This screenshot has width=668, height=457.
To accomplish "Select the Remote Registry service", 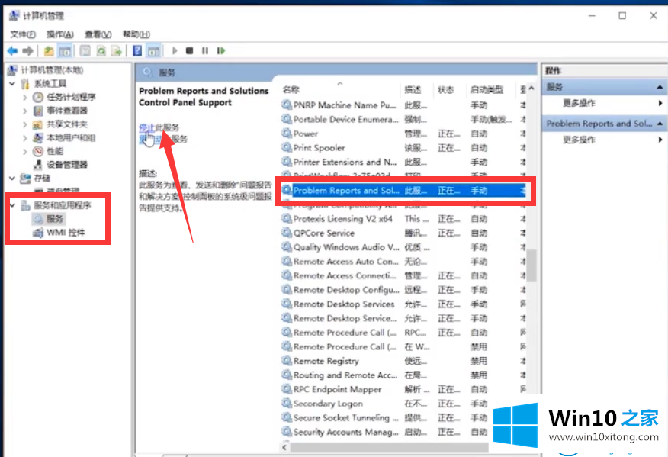I will 403,361.
